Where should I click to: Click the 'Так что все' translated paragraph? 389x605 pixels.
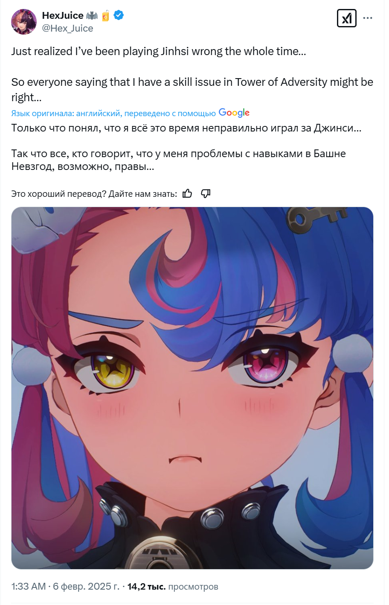[x=179, y=160]
